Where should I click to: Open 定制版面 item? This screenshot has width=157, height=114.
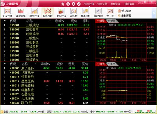tap(124, 16)
